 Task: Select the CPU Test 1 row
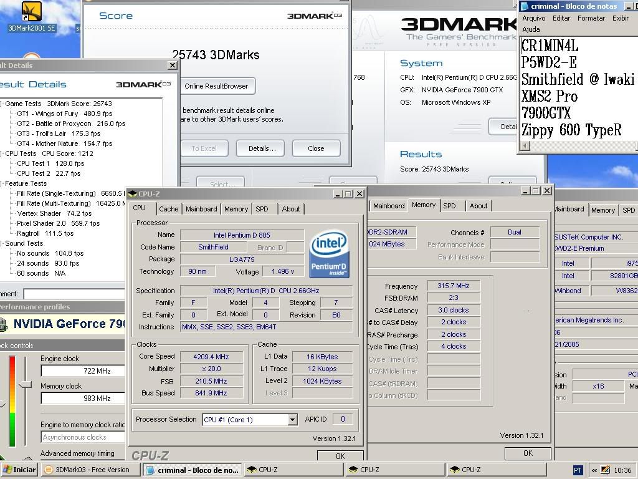(x=50, y=163)
